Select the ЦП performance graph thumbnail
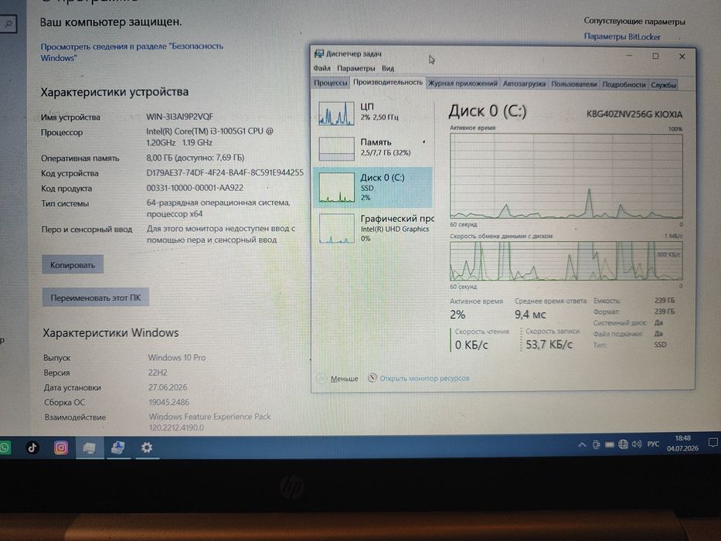 click(x=336, y=114)
